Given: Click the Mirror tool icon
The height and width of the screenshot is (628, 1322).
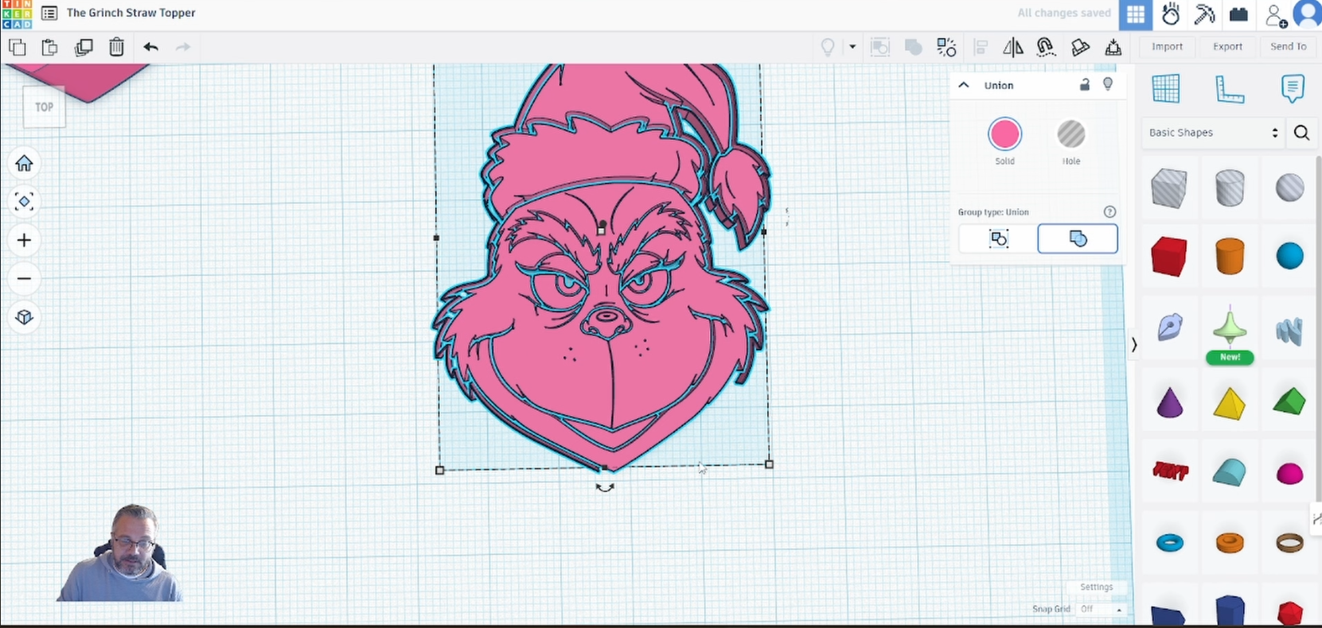Looking at the screenshot, I should [1012, 48].
